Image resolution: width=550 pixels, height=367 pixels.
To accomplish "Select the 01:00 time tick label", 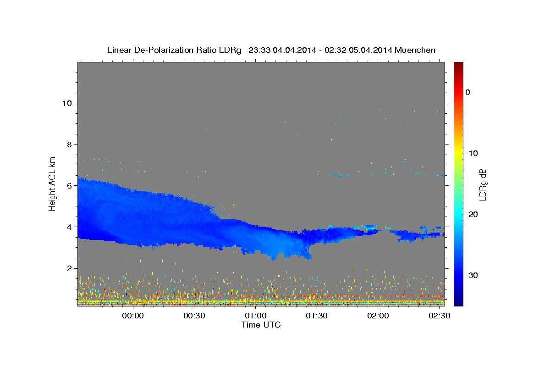I will click(256, 316).
